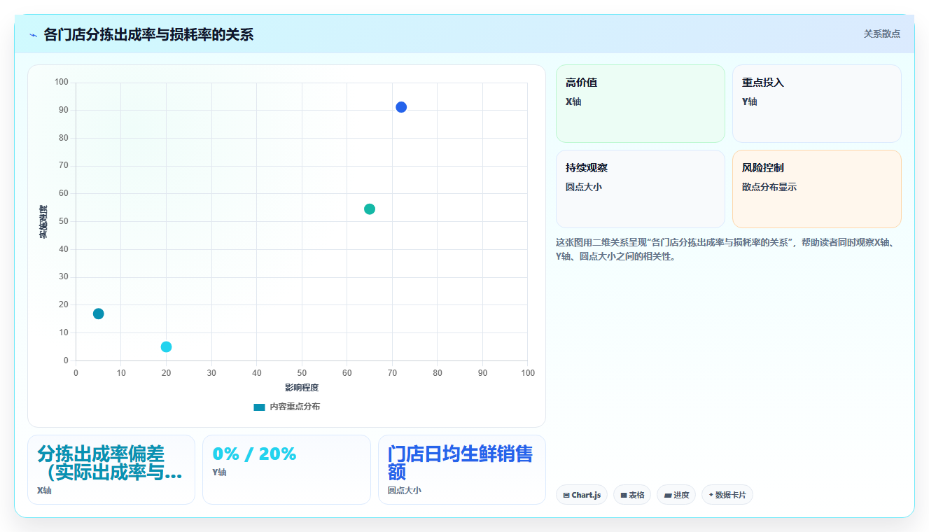Click the 圆点大小 text in 持续观察 card
The image size is (929, 532).
[584, 188]
